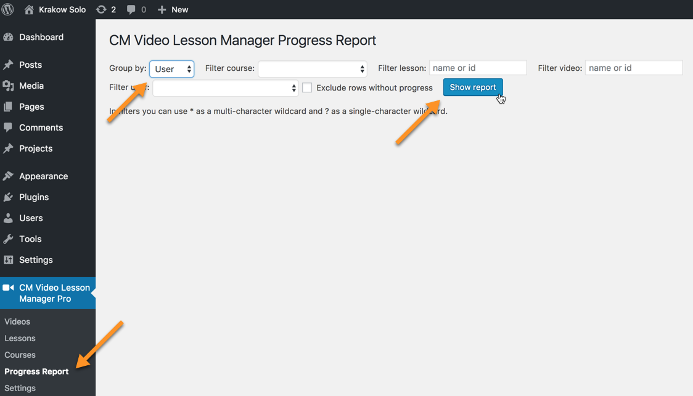This screenshot has height=396, width=693.
Task: Toggle Exclude rows without progress checkbox
Action: pos(306,87)
